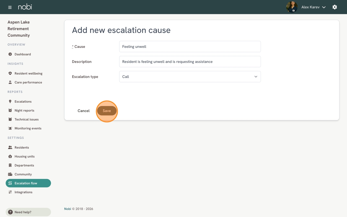This screenshot has width=347, height=217.
Task: Click the Cause field label
Action: coord(79,47)
